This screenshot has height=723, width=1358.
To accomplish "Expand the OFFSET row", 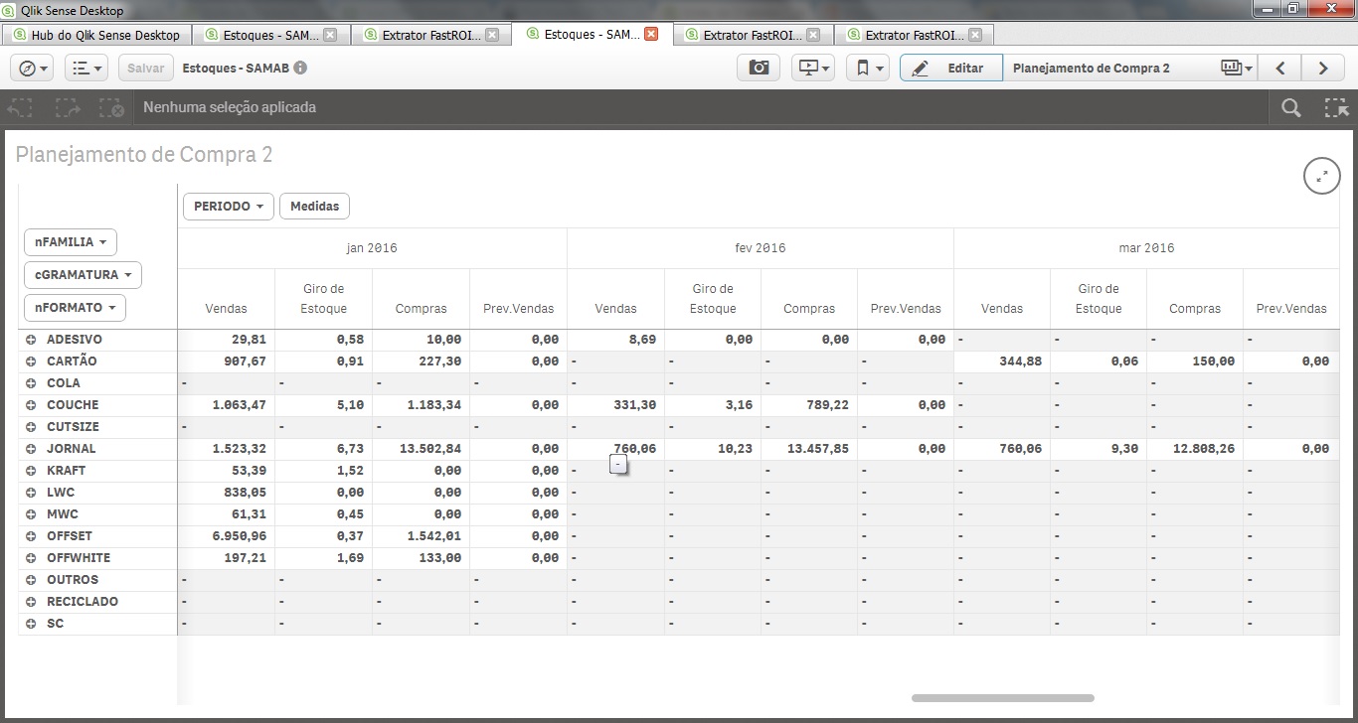I will [x=31, y=536].
